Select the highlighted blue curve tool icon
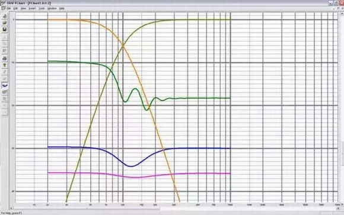This screenshot has width=344, height=215. click(5, 85)
